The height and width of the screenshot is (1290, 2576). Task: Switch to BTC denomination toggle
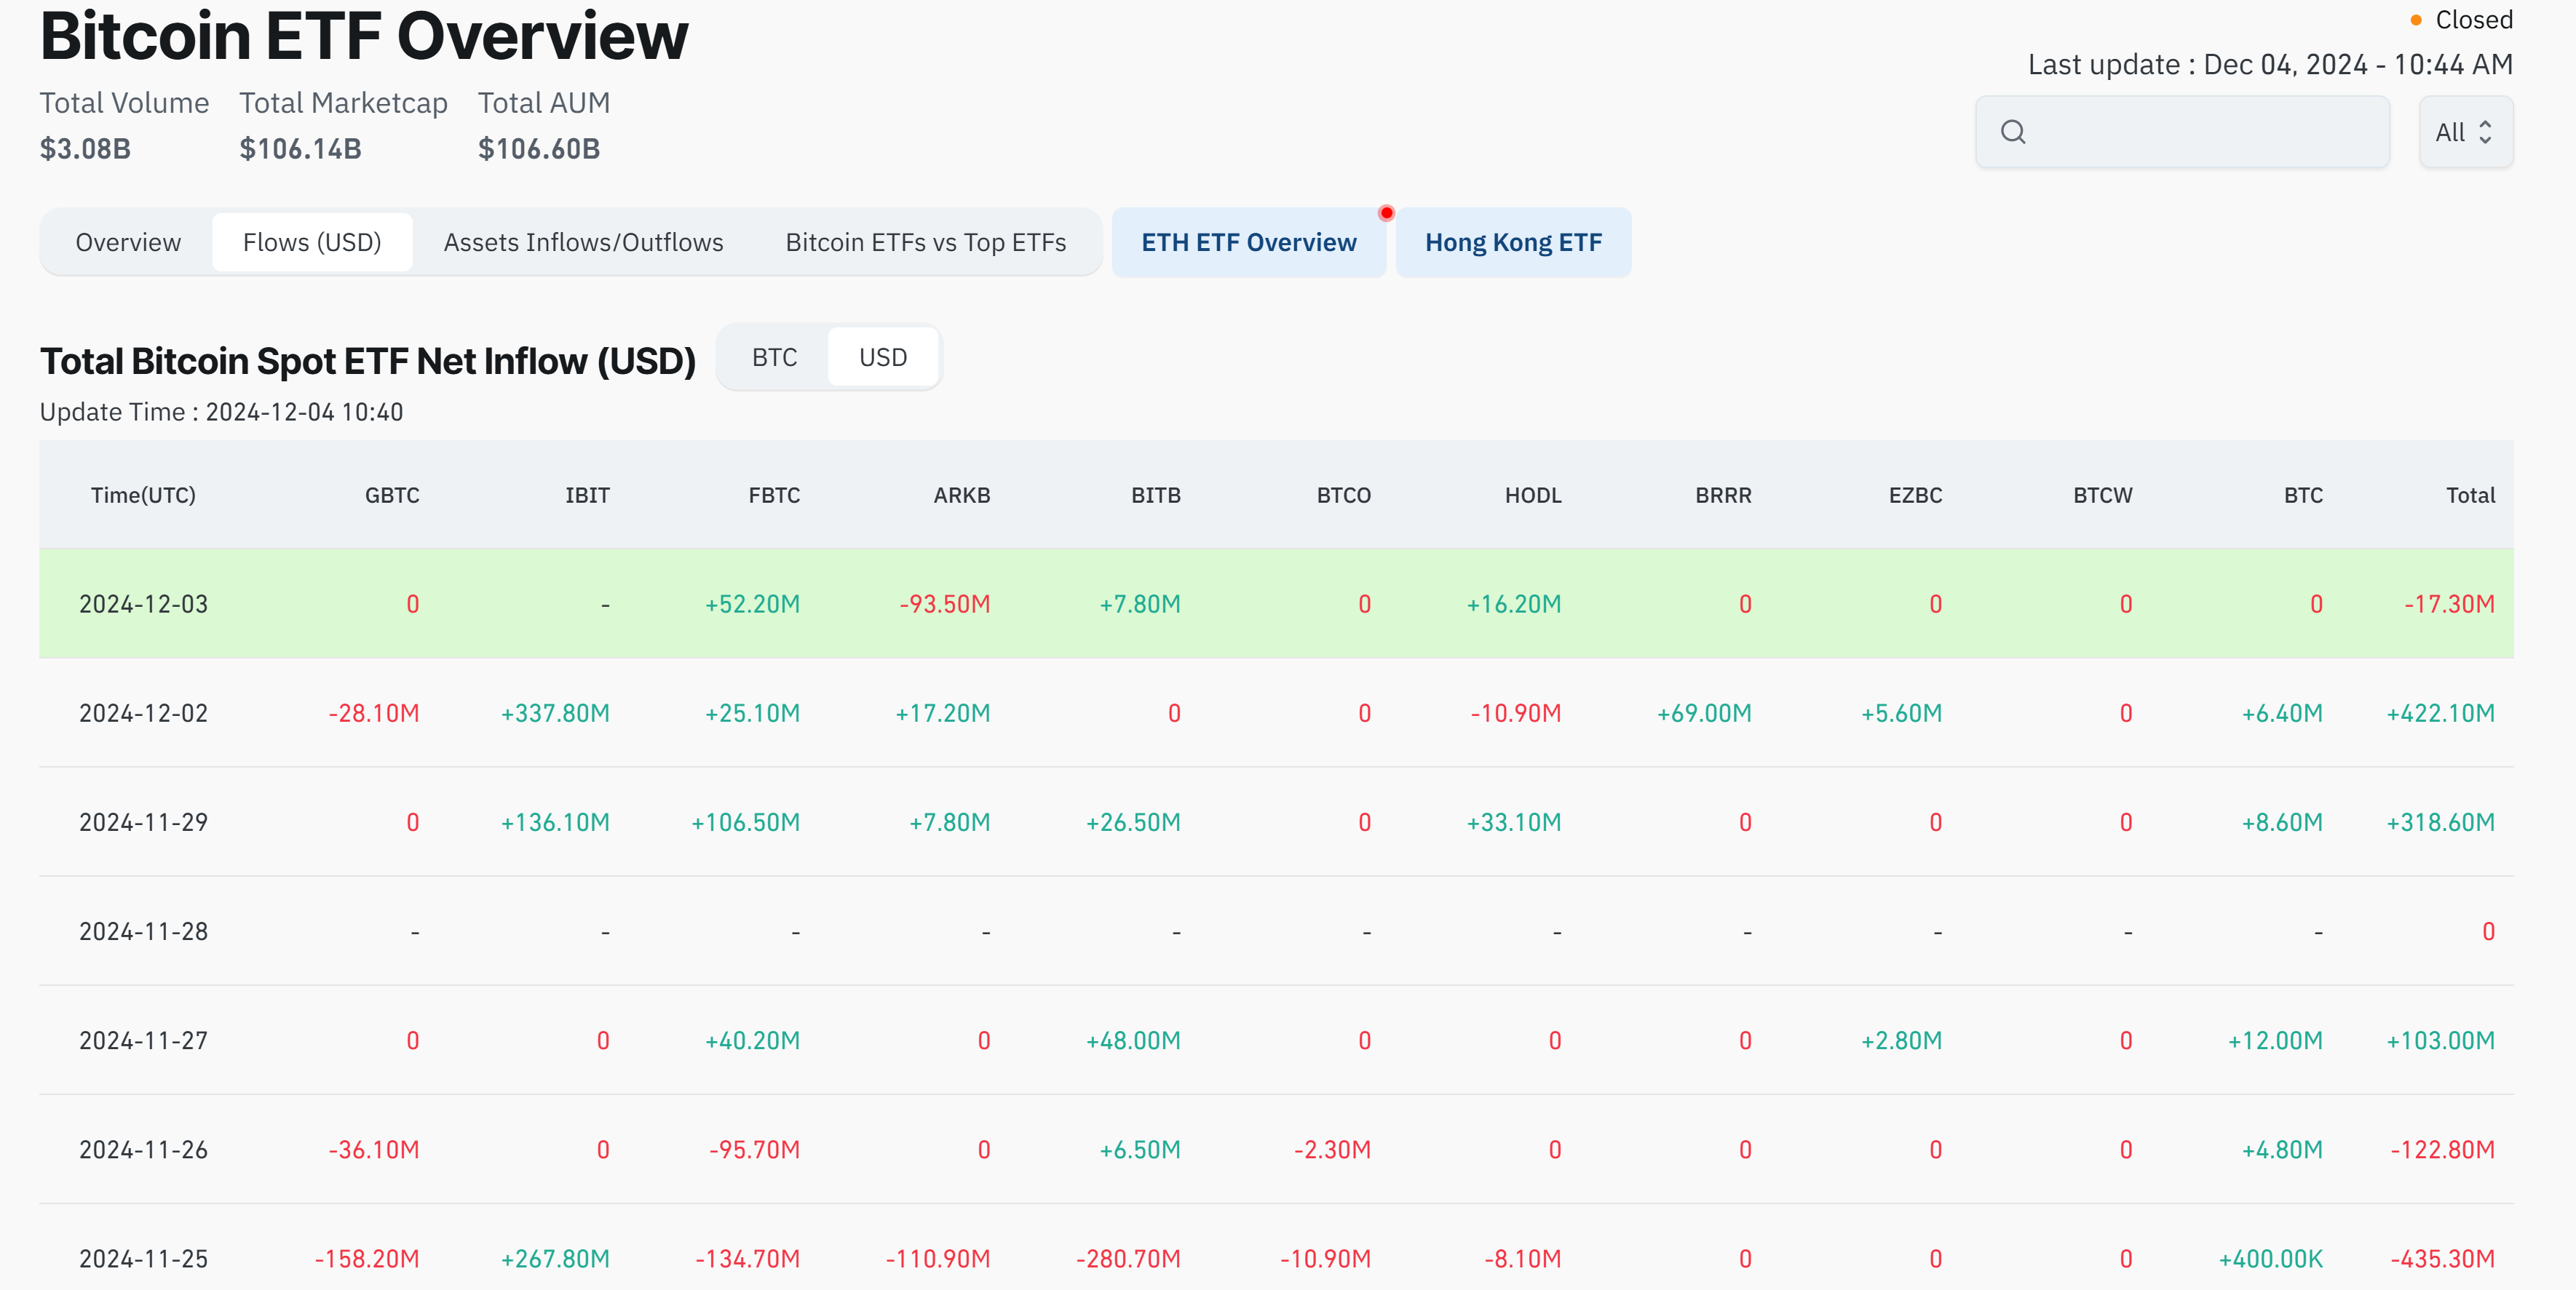774,358
